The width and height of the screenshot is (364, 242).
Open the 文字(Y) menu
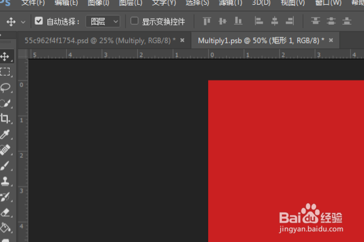164,3
